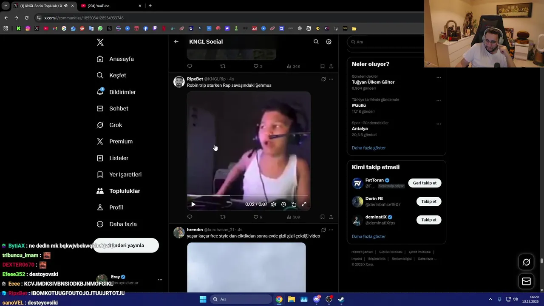Bookmark the post with 348 views
The image size is (544, 306).
pos(323,66)
